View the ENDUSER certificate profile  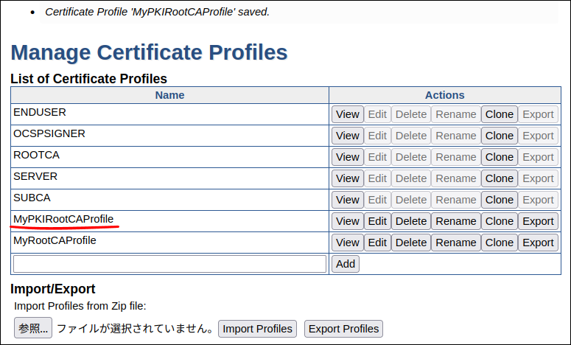[x=347, y=114]
